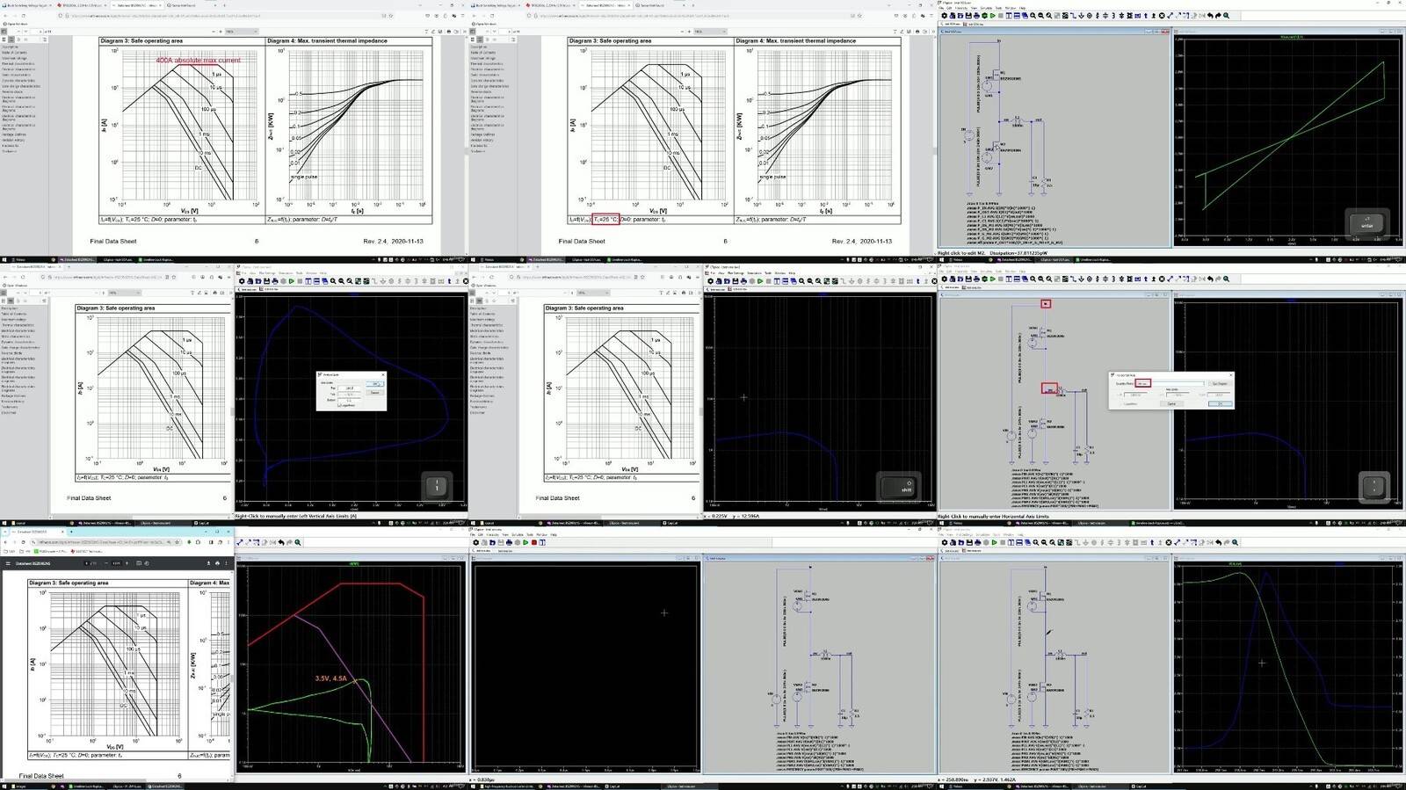This screenshot has height=790, width=1406.
Task: Print from Chrome's Datasheet PDF viewer toolbar
Action: 216,563
